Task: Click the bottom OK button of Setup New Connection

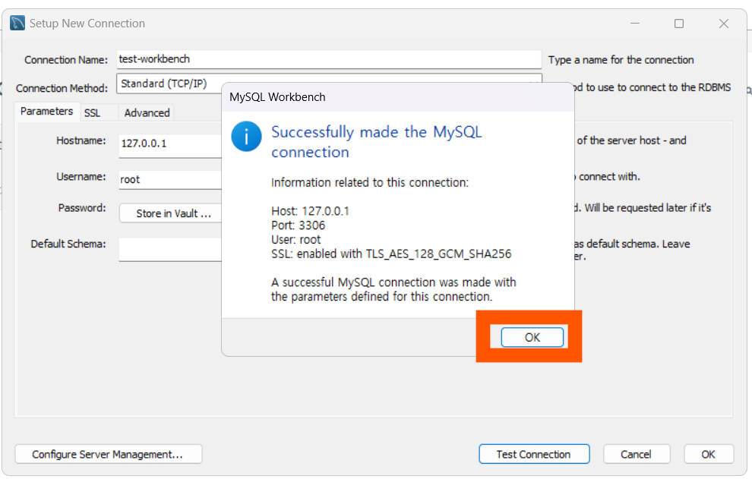Action: 709,454
